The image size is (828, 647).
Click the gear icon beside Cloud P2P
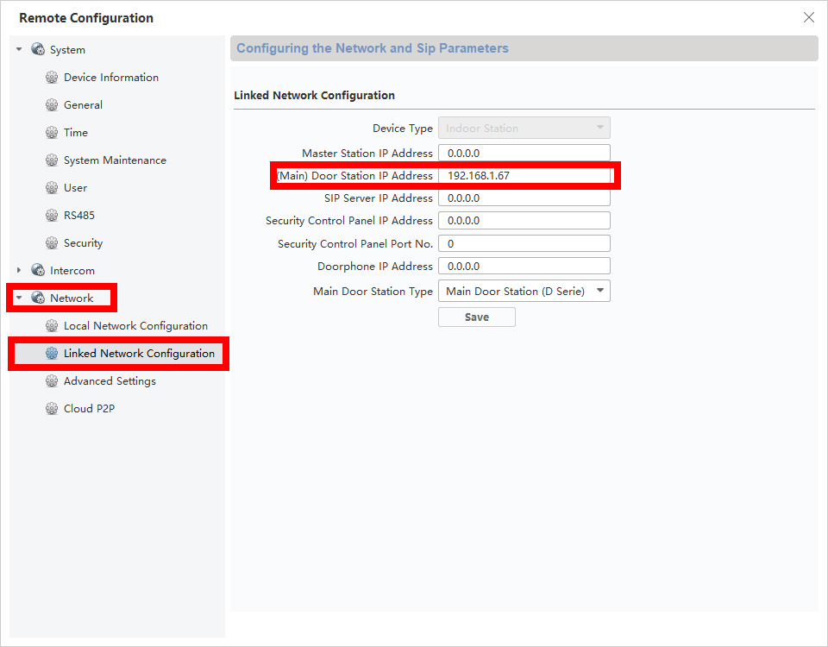click(x=52, y=409)
